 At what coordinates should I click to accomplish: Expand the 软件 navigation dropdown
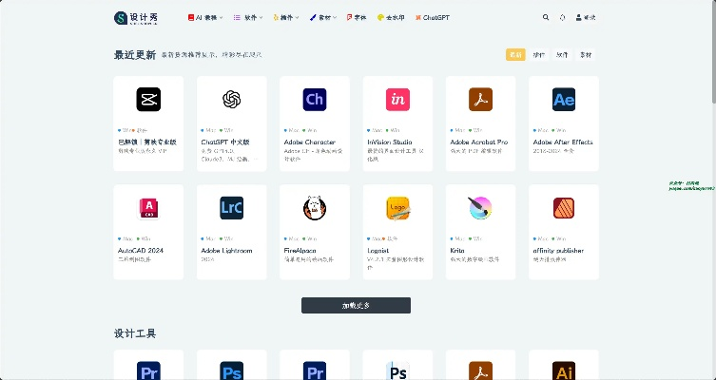(249, 17)
